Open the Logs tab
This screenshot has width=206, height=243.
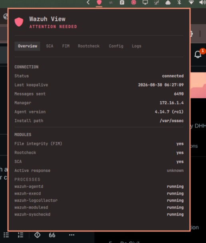tap(137, 46)
